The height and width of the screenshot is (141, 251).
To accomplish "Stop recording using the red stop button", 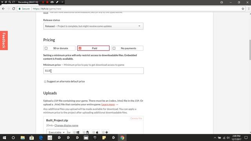I will (x=47, y=2).
